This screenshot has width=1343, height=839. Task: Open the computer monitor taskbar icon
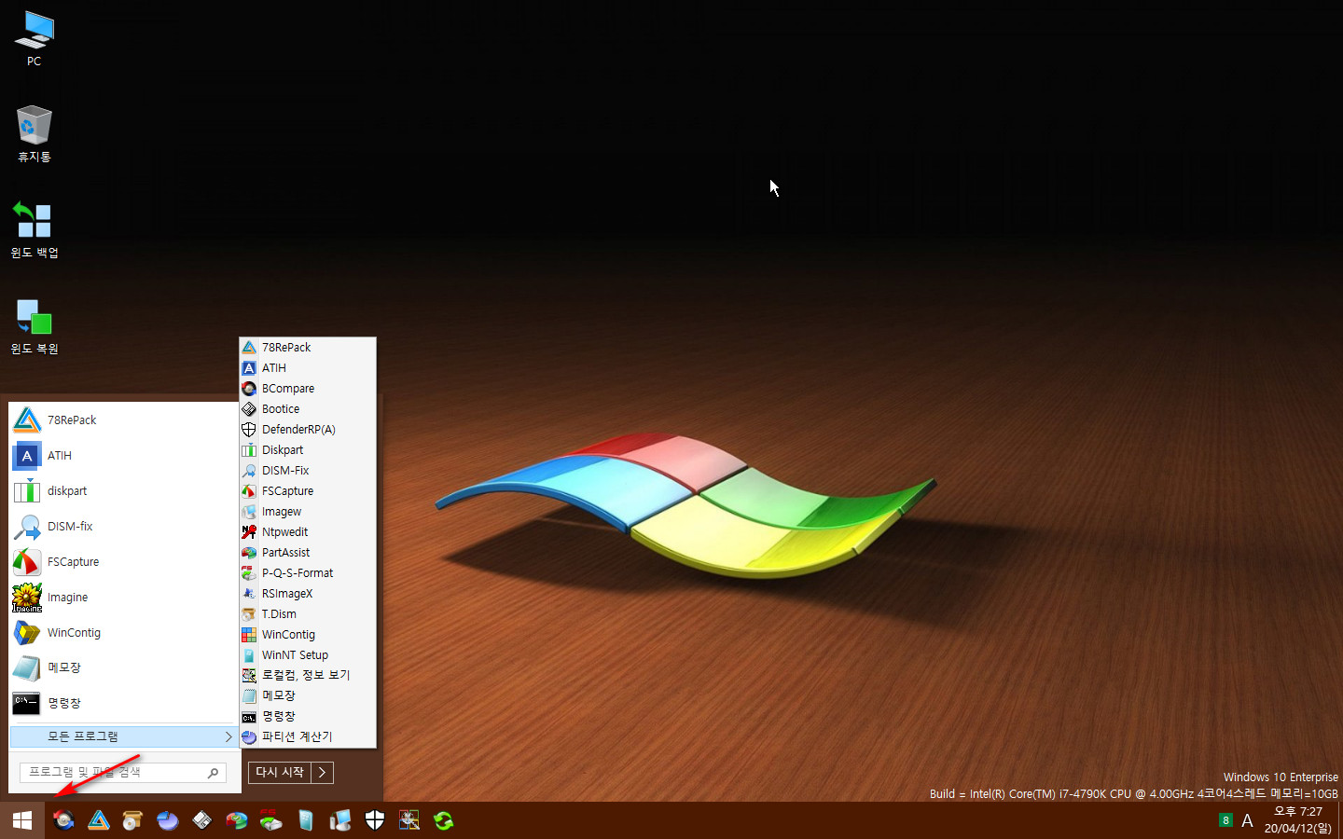pyautogui.click(x=340, y=820)
